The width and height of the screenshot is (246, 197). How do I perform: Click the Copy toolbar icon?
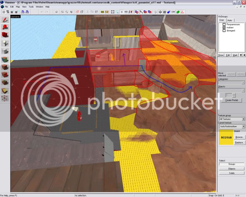pos(92,12)
